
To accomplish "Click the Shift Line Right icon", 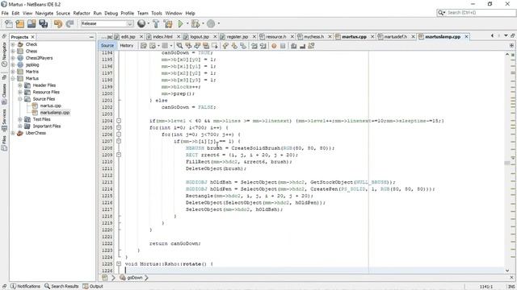I will coord(263,46).
